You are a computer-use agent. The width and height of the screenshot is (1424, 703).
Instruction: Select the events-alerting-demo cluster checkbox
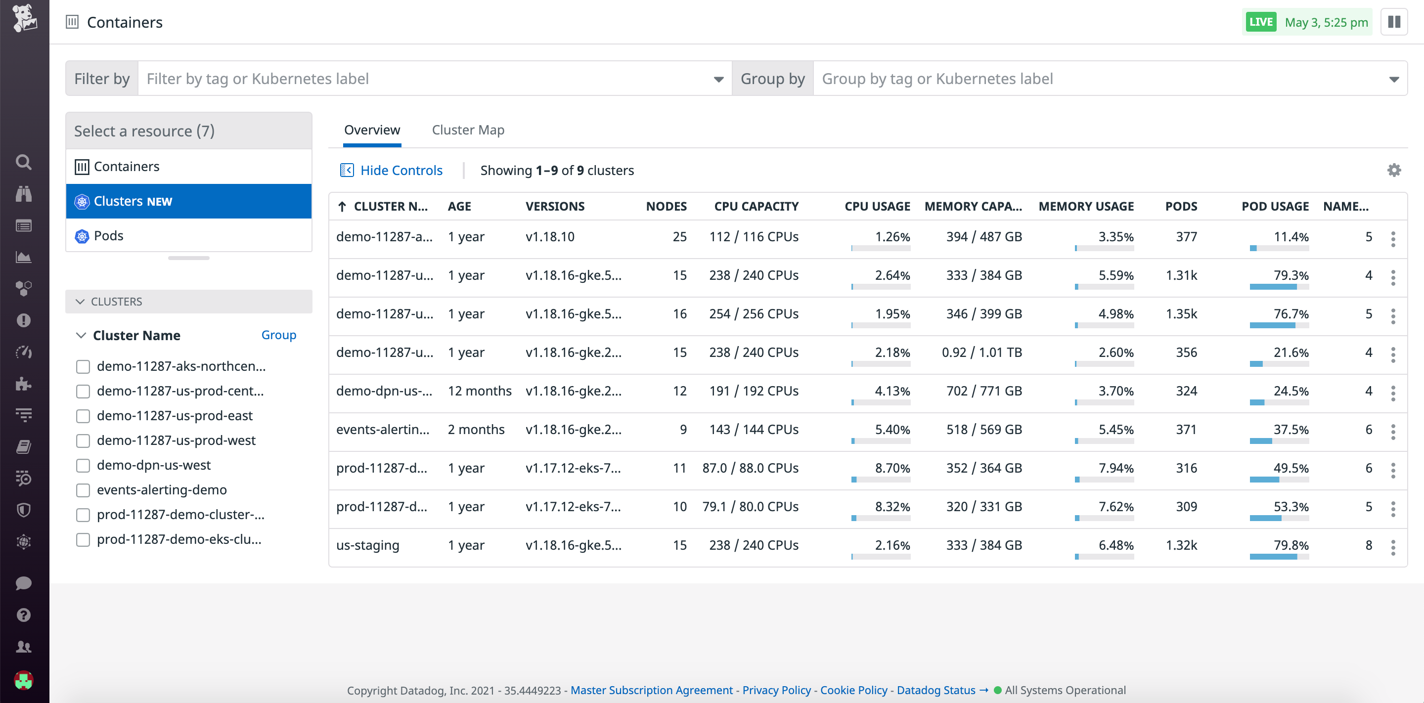pos(83,490)
